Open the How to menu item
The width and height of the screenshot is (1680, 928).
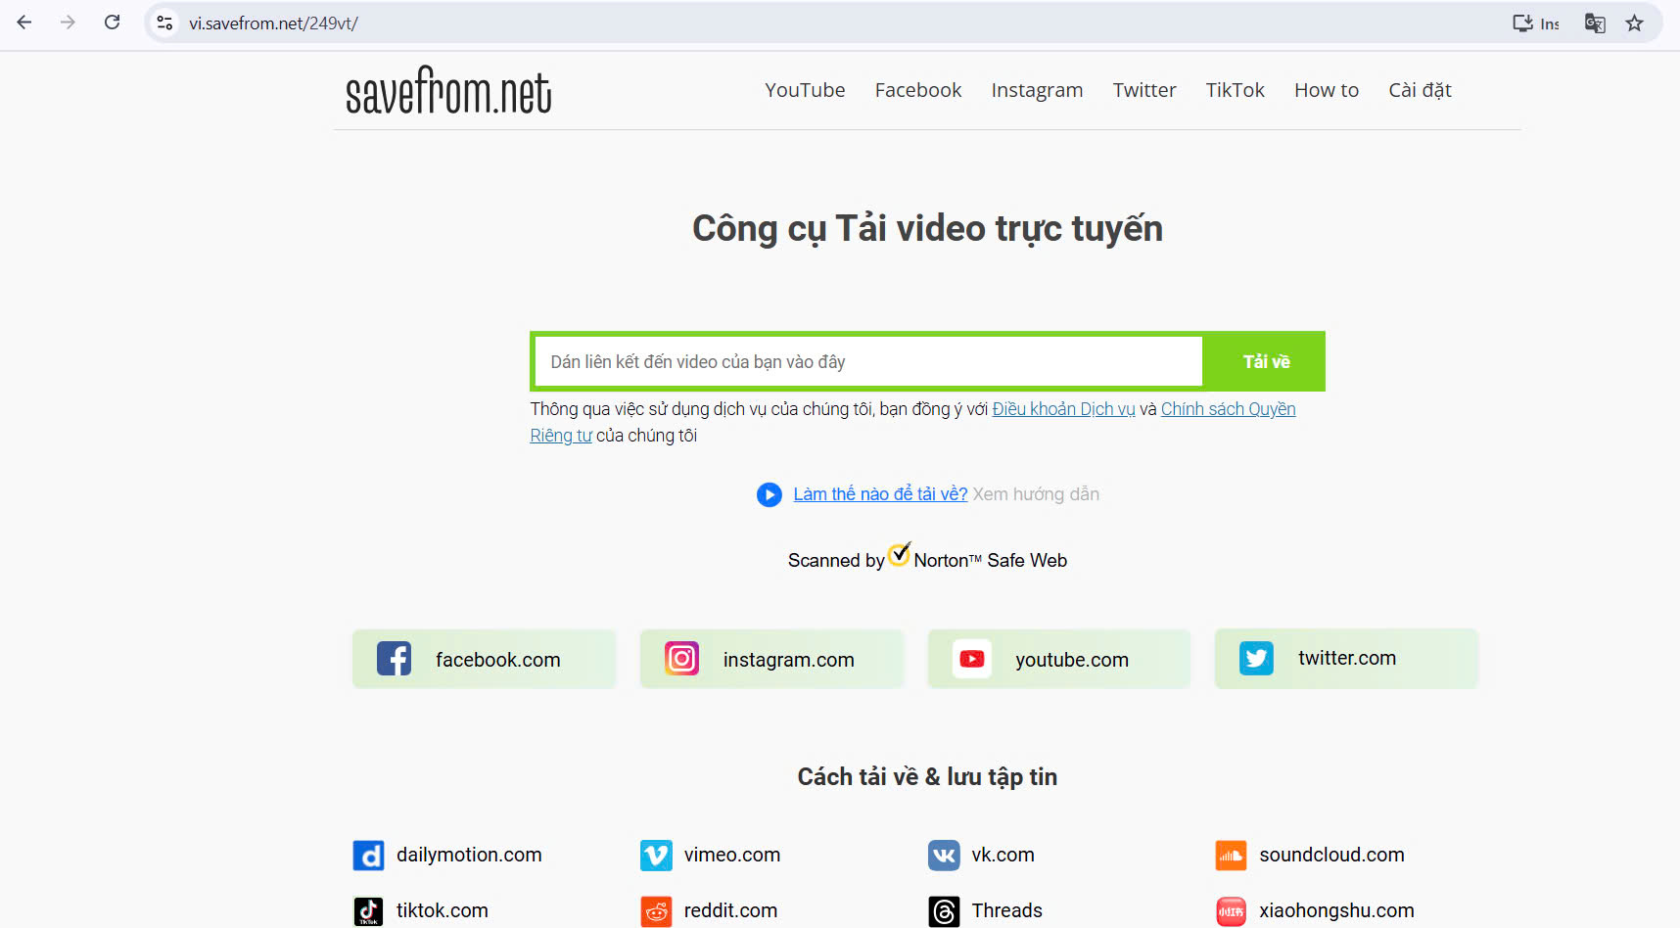[1326, 90]
